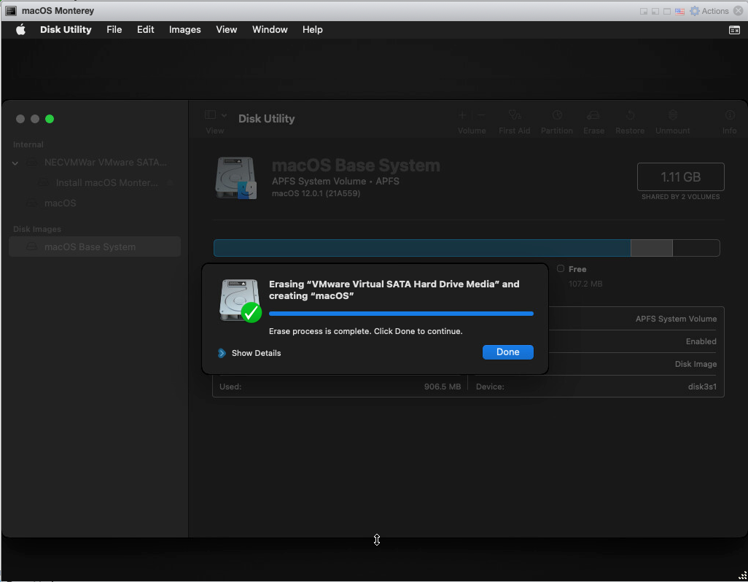Select the Erase toolbar icon
The height and width of the screenshot is (582, 748).
click(593, 116)
